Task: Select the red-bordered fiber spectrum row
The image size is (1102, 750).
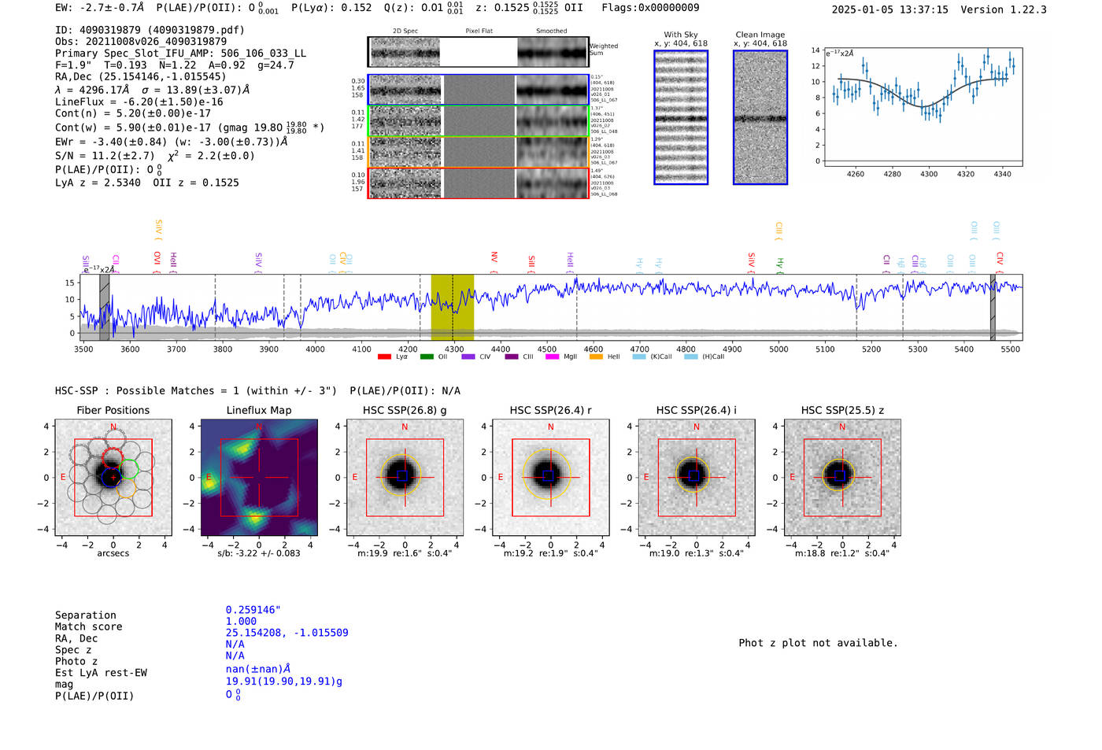Action: pos(479,183)
